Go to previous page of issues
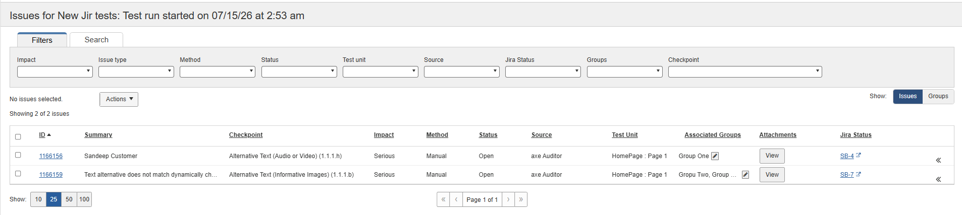The width and height of the screenshot is (962, 215). (x=456, y=199)
